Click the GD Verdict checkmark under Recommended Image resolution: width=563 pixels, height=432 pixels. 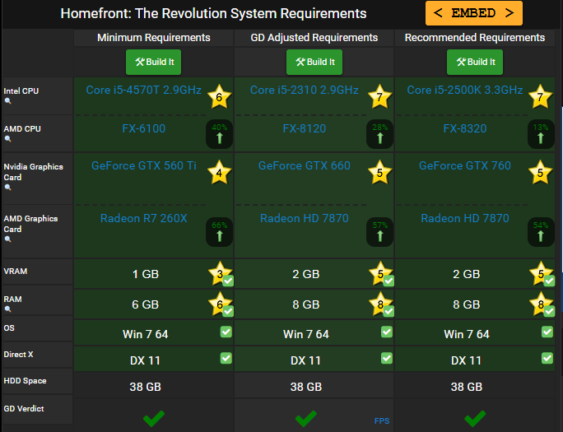click(x=475, y=419)
